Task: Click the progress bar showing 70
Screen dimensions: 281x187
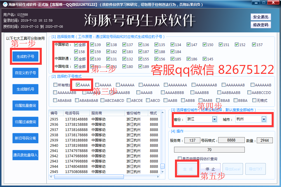Action: coord(209,150)
